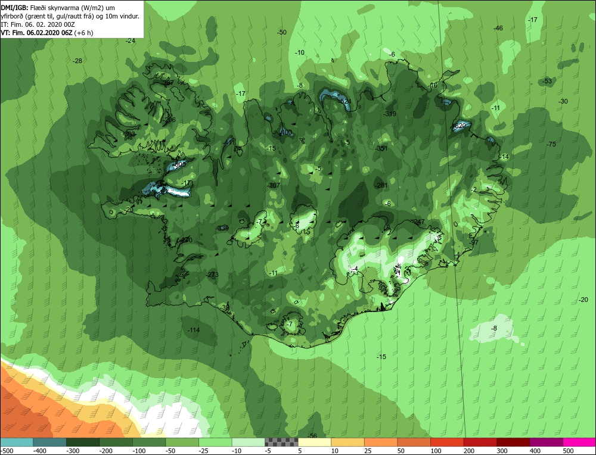Click the '-75' value east of Iceland
This screenshot has height=455, width=596.
click(551, 144)
